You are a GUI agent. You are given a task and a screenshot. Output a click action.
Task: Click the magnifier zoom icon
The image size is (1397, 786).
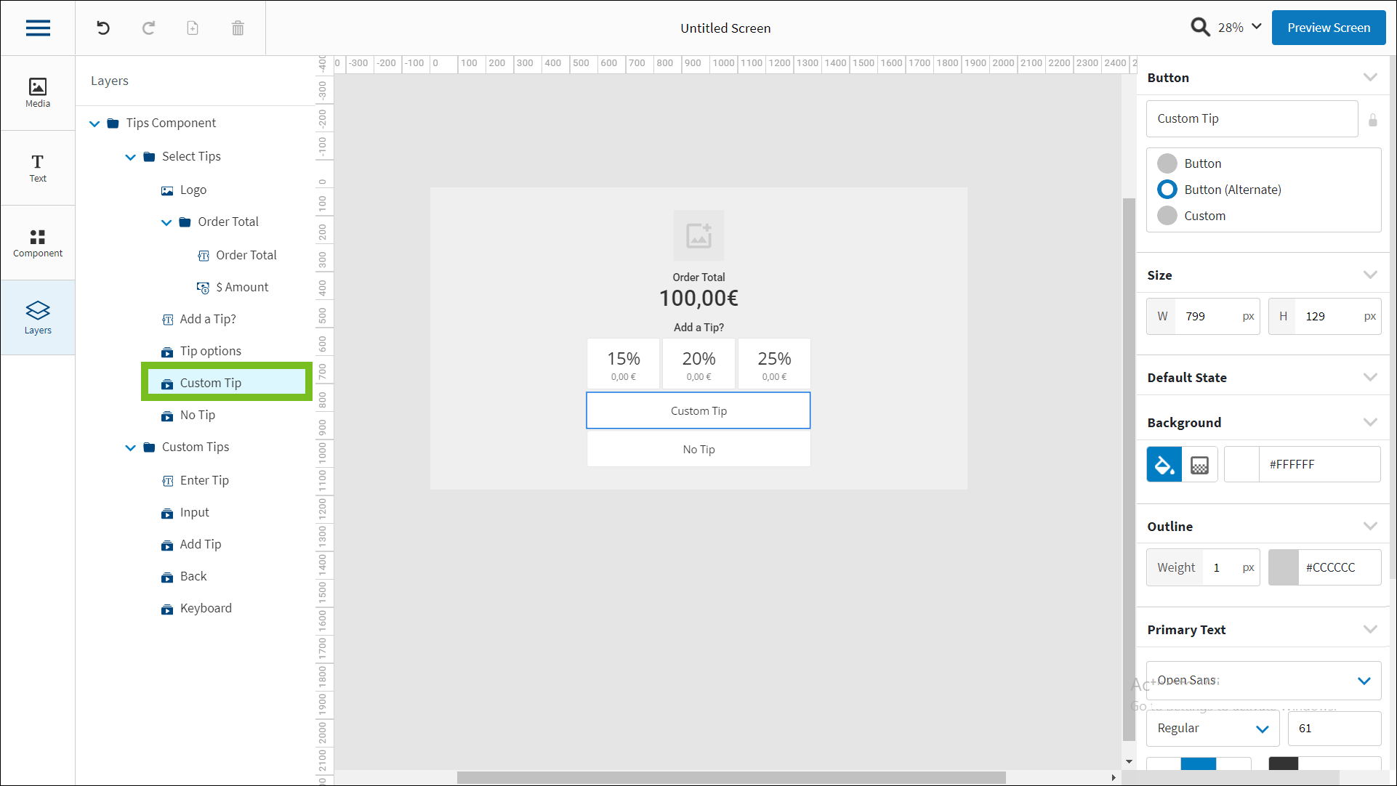(x=1200, y=28)
